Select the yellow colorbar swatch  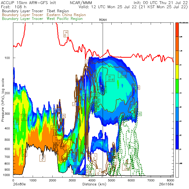pyautogui.click(x=177, y=72)
